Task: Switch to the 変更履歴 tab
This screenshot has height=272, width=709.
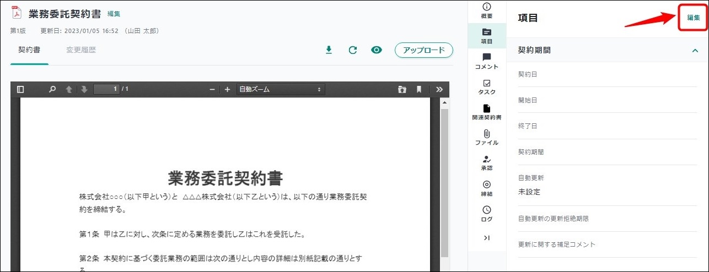Action: click(x=81, y=50)
